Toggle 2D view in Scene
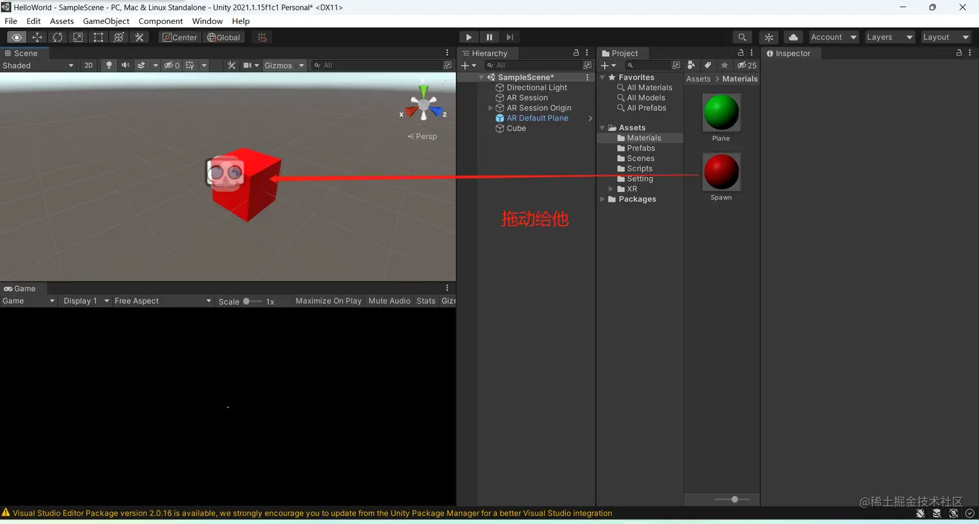The width and height of the screenshot is (979, 524). [89, 65]
